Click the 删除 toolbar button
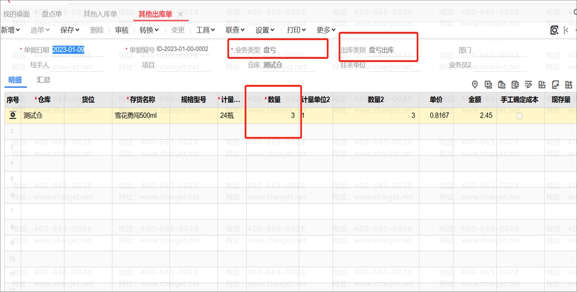This screenshot has width=577, height=292. (x=97, y=30)
